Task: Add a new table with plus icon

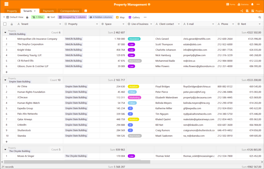Action: point(86,11)
